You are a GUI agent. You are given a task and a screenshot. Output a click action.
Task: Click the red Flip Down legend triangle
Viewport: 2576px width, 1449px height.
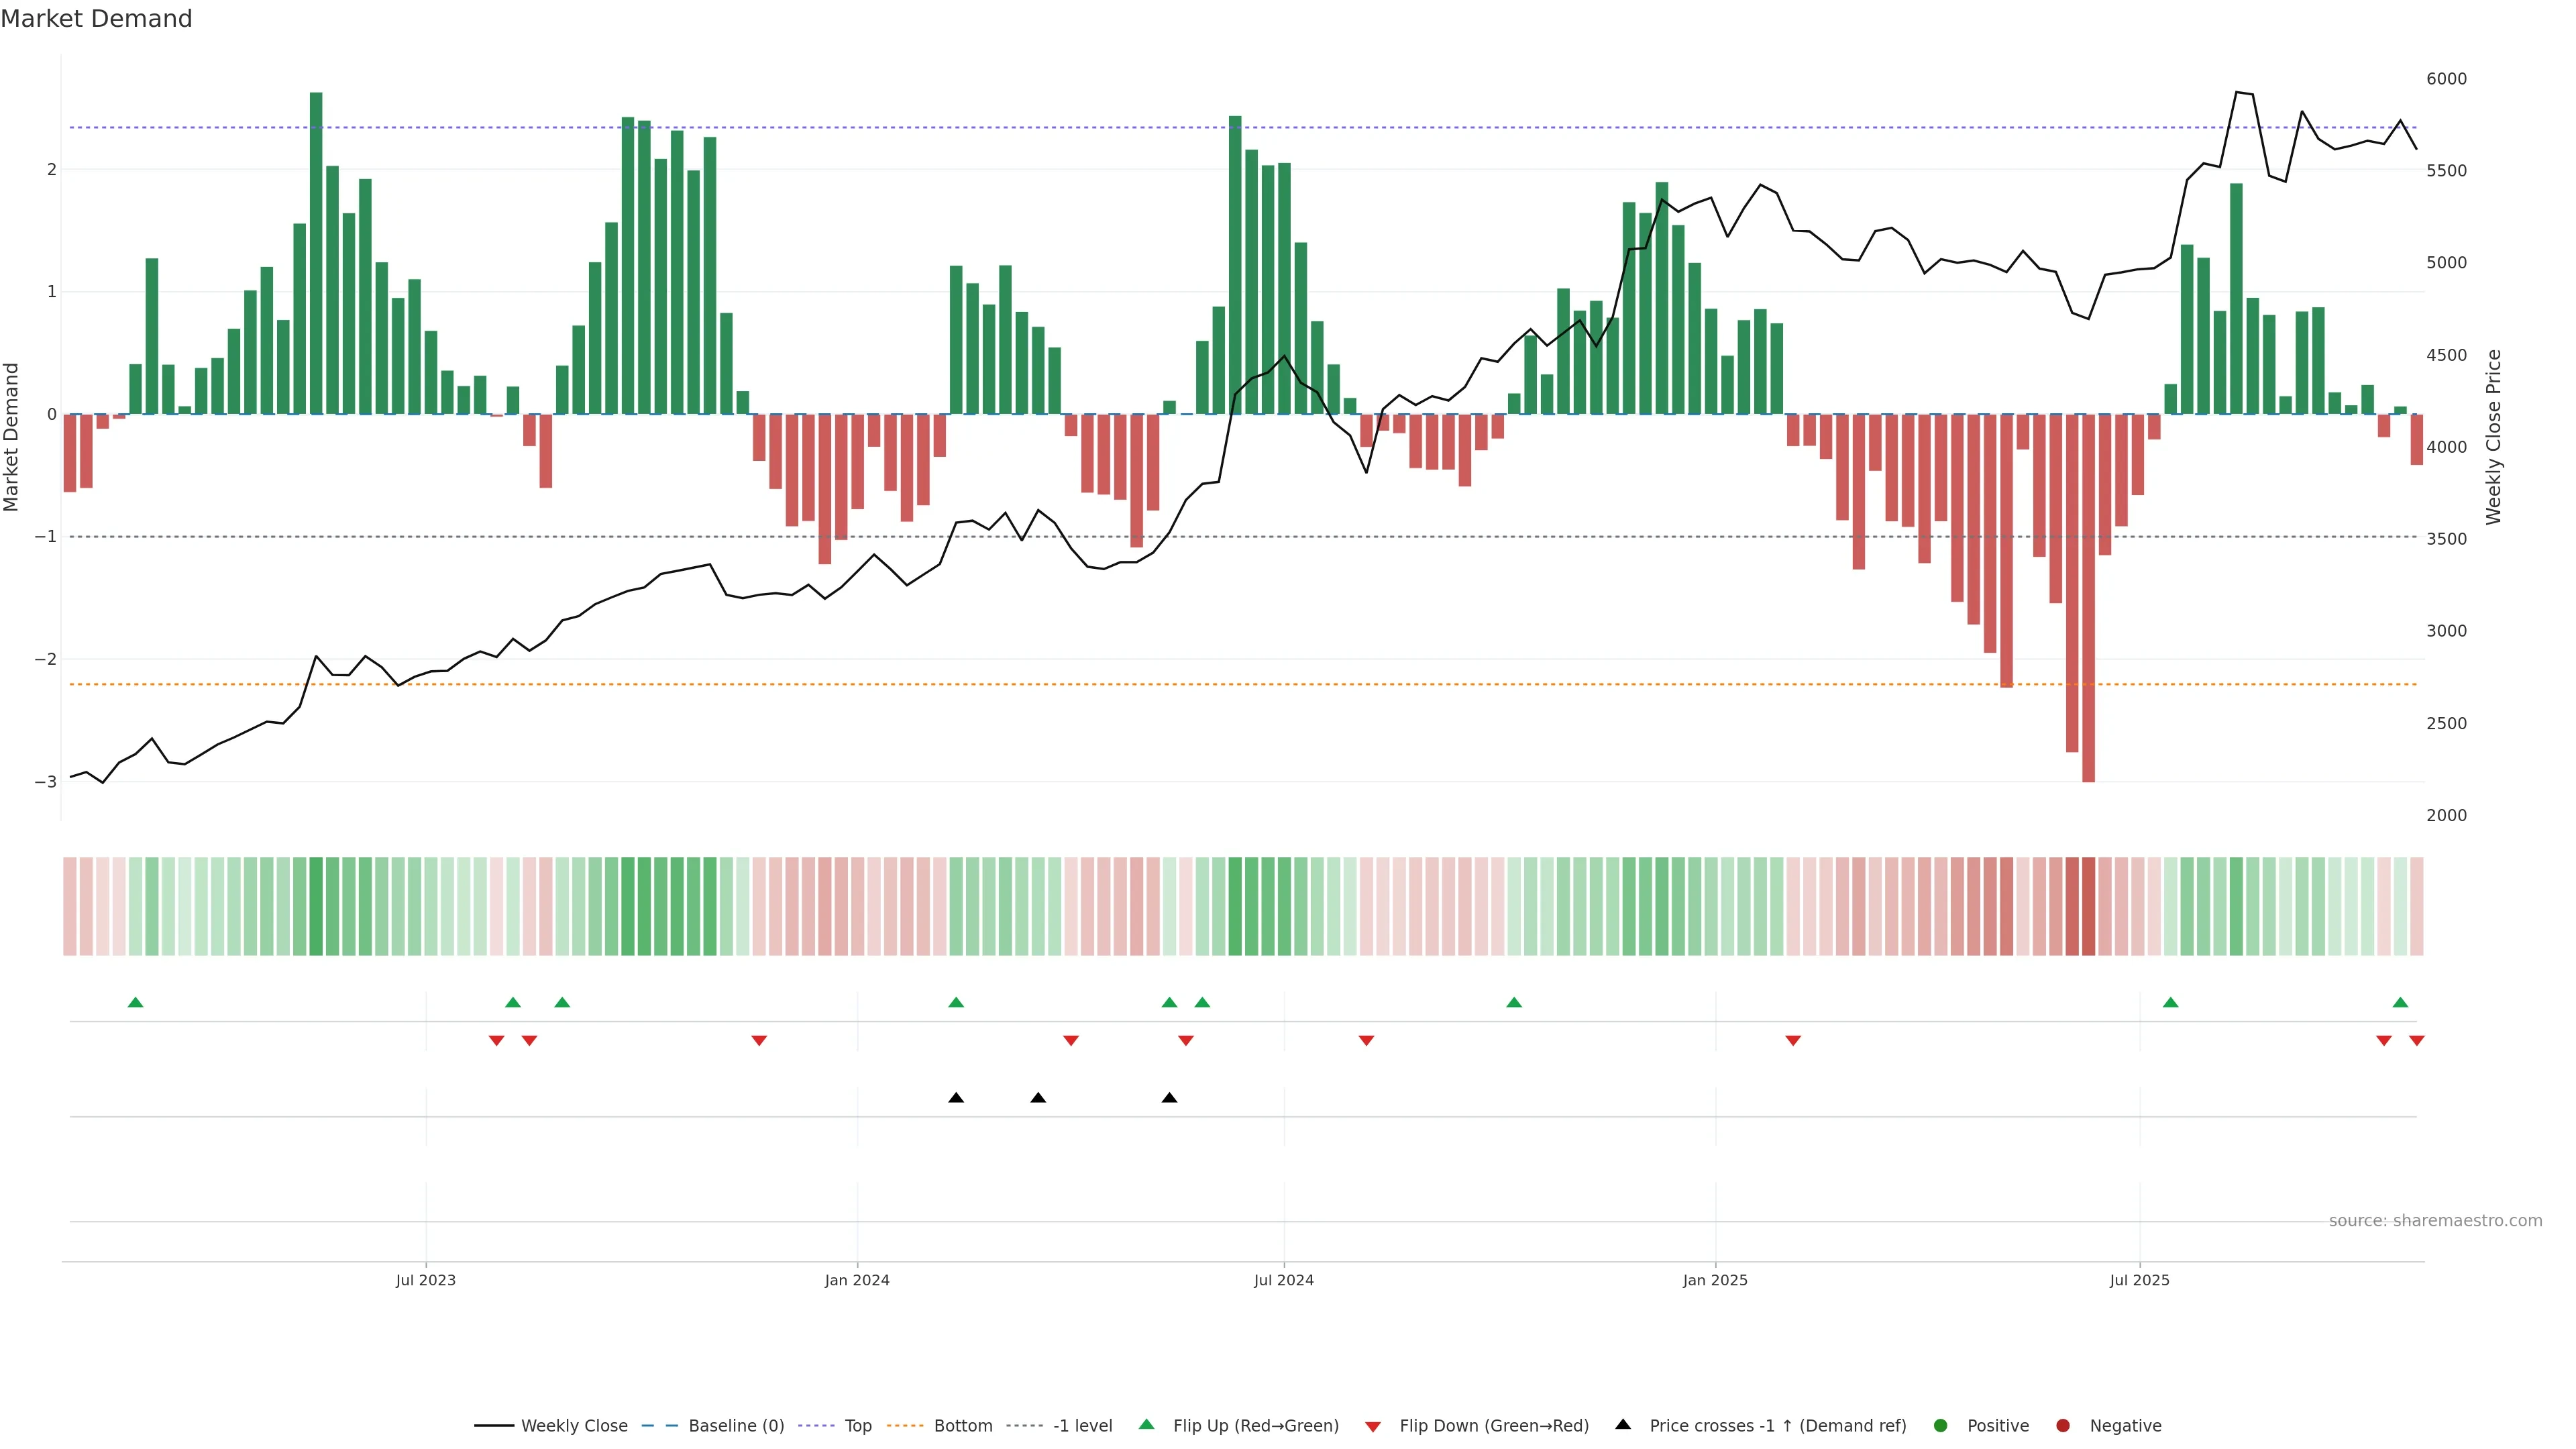[x=1372, y=1426]
